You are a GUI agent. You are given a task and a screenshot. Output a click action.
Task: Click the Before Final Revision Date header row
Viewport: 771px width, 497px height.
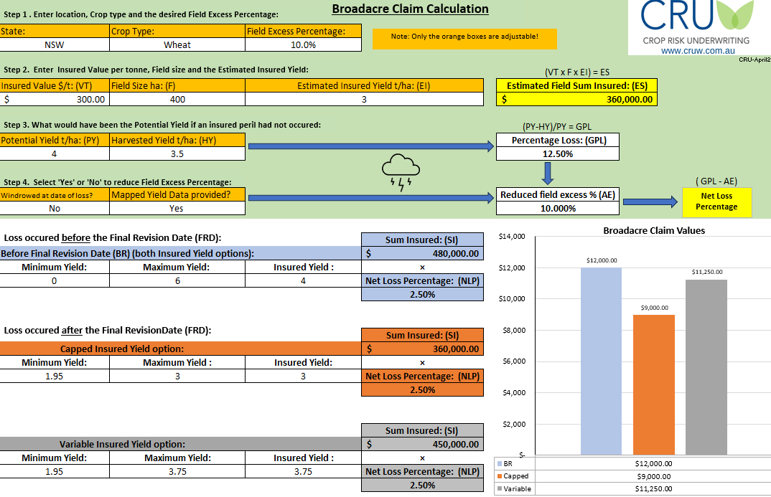pyautogui.click(x=180, y=253)
